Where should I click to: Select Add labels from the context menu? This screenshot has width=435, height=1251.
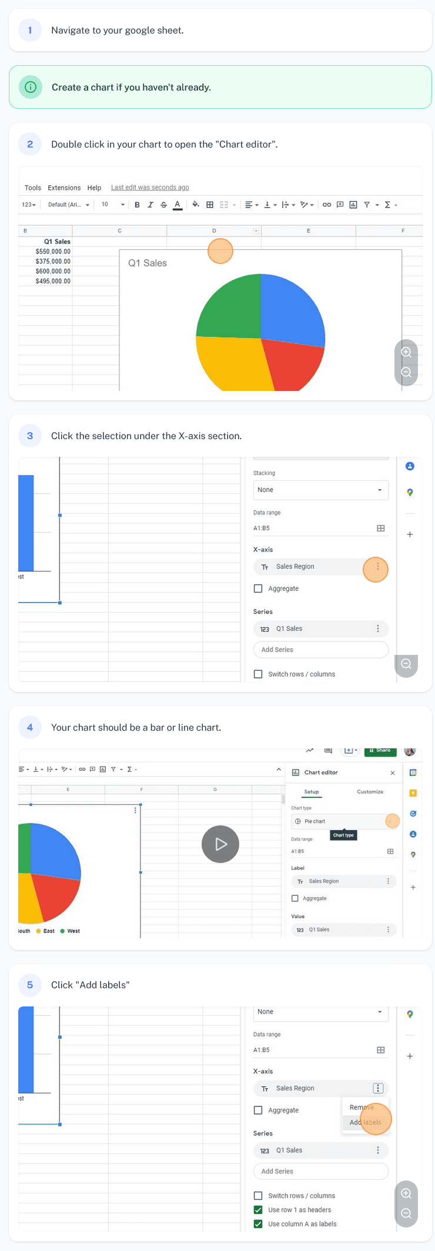(365, 1122)
